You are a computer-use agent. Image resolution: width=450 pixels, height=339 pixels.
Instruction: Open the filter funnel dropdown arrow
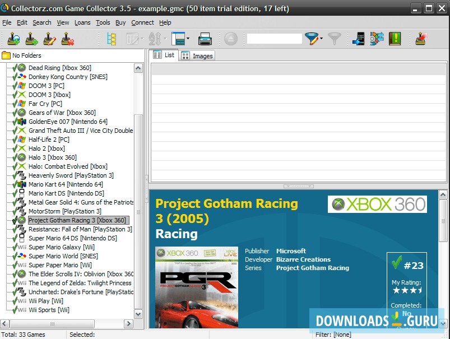321,39
